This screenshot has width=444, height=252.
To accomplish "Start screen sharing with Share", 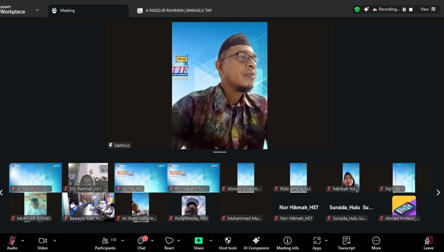I will pyautogui.click(x=198, y=243).
